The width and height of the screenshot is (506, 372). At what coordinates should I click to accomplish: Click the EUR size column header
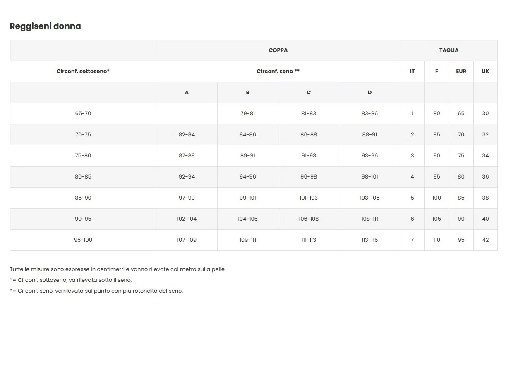coord(461,72)
